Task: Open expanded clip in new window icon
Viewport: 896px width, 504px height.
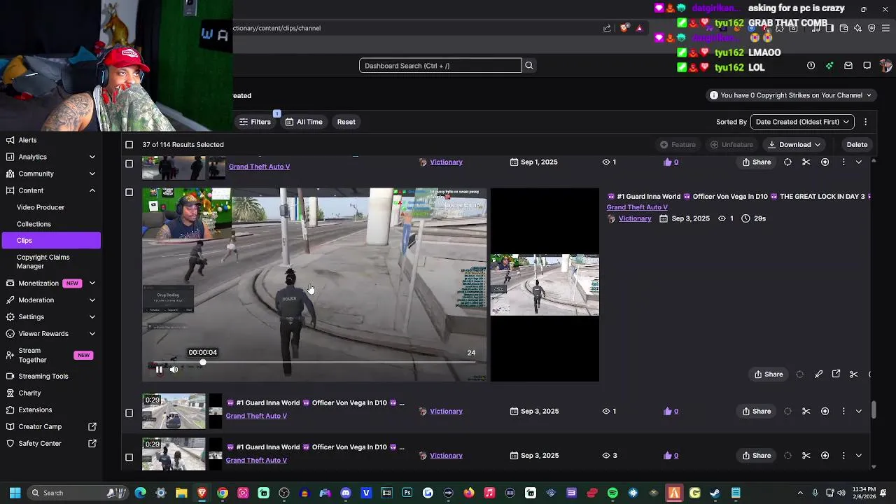Action: (x=836, y=374)
